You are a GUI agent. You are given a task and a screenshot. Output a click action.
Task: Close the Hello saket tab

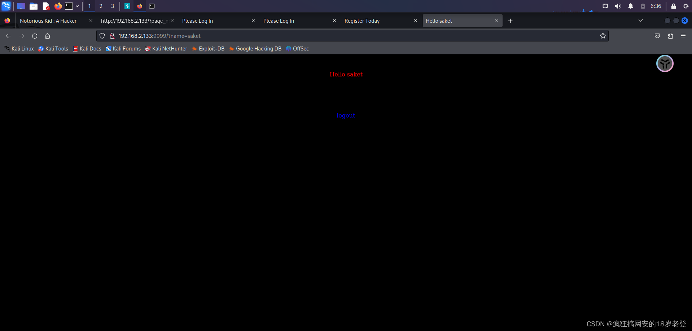pos(497,21)
